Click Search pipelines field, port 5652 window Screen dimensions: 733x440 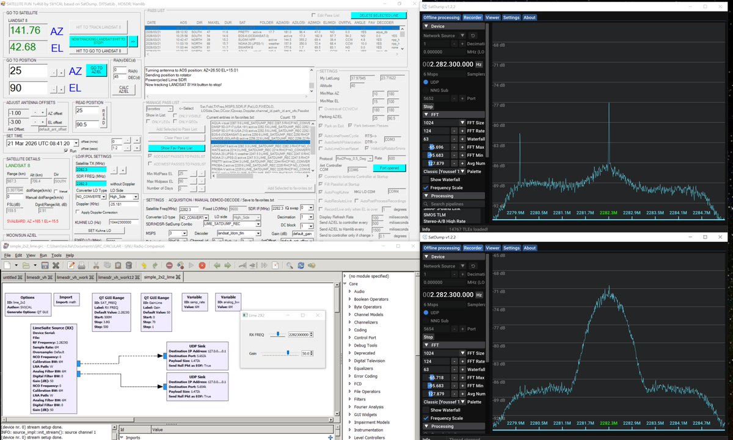(454, 204)
